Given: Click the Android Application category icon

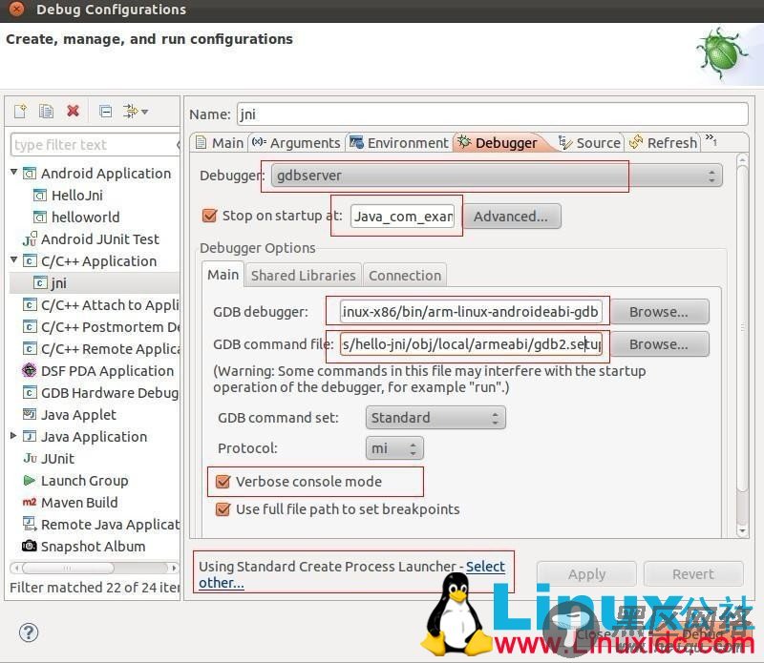Looking at the screenshot, I should (30, 174).
